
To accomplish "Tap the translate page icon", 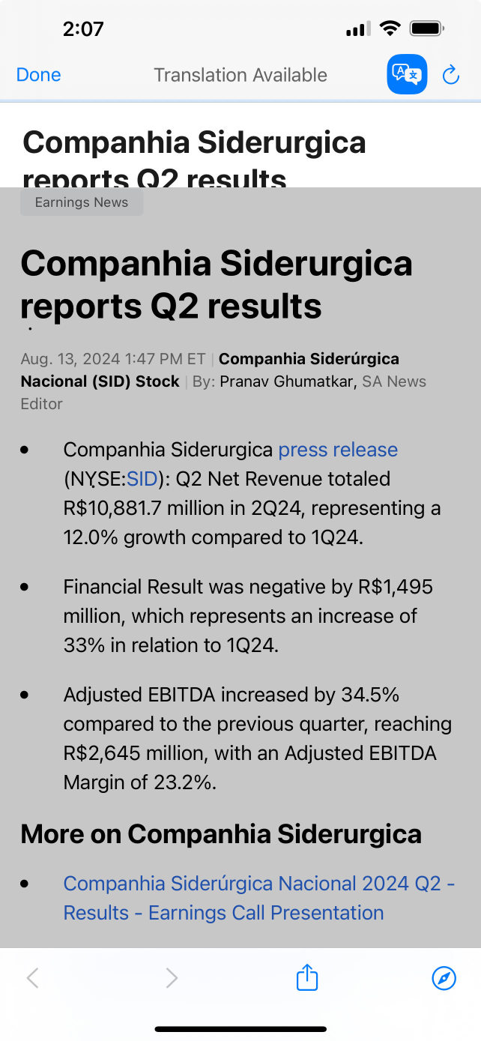I will (407, 74).
